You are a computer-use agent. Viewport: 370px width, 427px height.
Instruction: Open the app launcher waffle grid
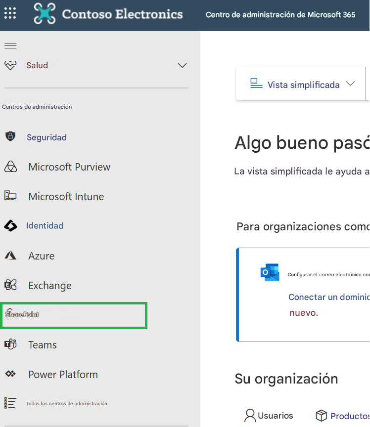tap(10, 13)
